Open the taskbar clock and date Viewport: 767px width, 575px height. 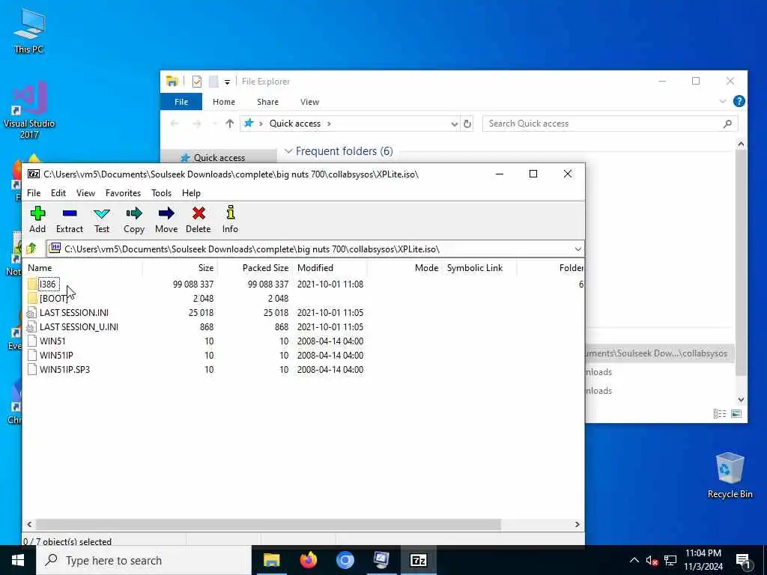[x=703, y=560]
